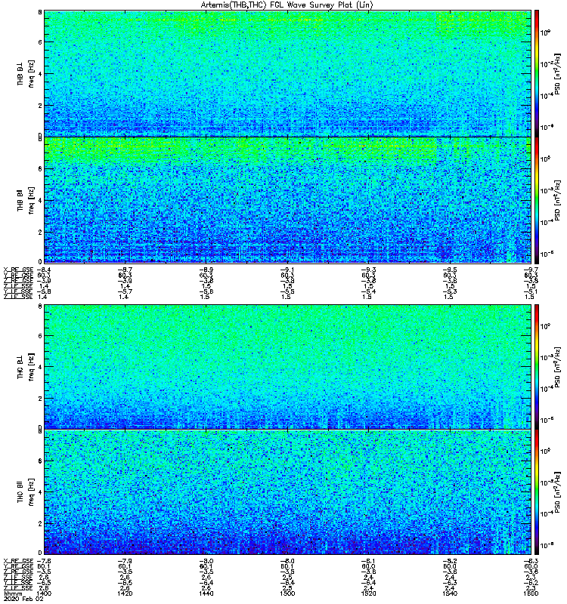
Task: Click the 'PSD [nT²/Hz]' label of THC B-parallel colorbar
Action: coord(557,492)
